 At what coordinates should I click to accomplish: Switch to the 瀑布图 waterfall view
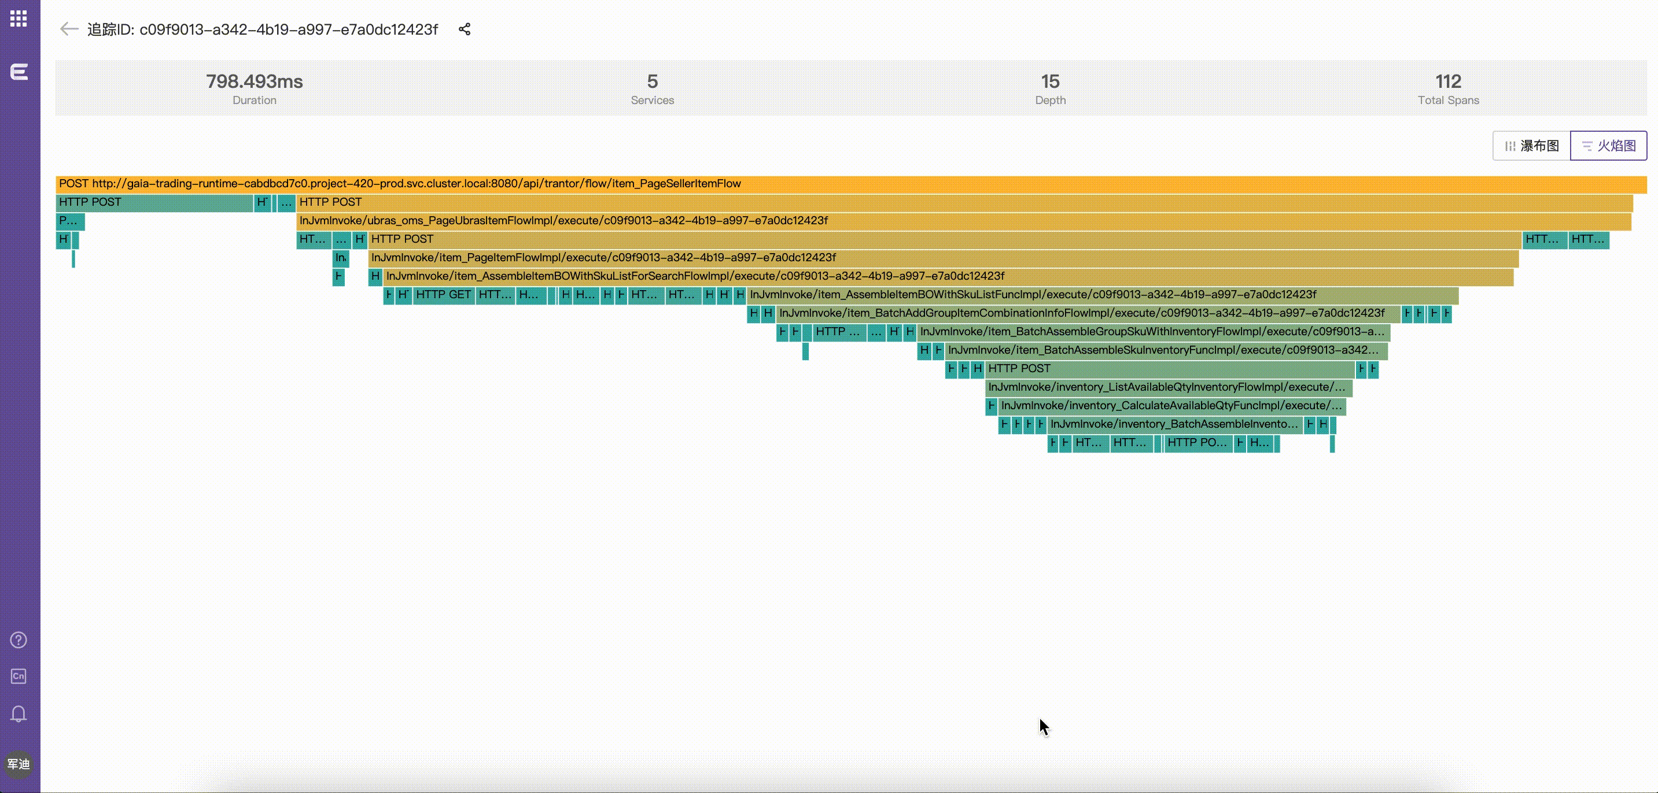tap(1531, 146)
